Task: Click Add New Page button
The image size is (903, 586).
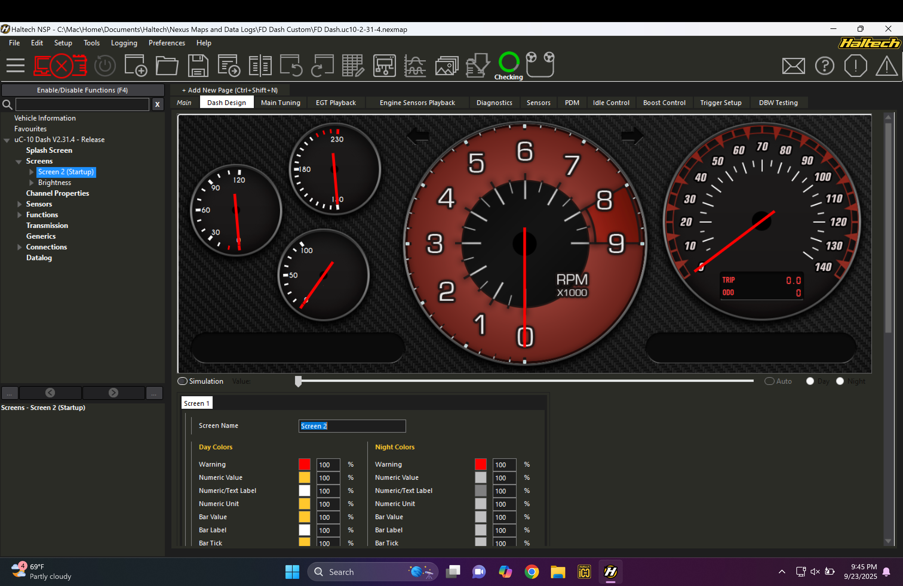Action: tap(230, 90)
